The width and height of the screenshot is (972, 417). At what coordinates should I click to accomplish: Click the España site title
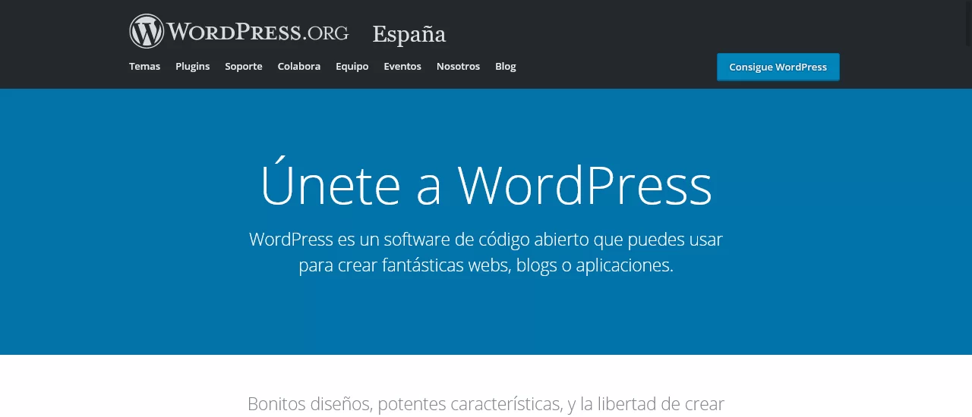tap(409, 34)
